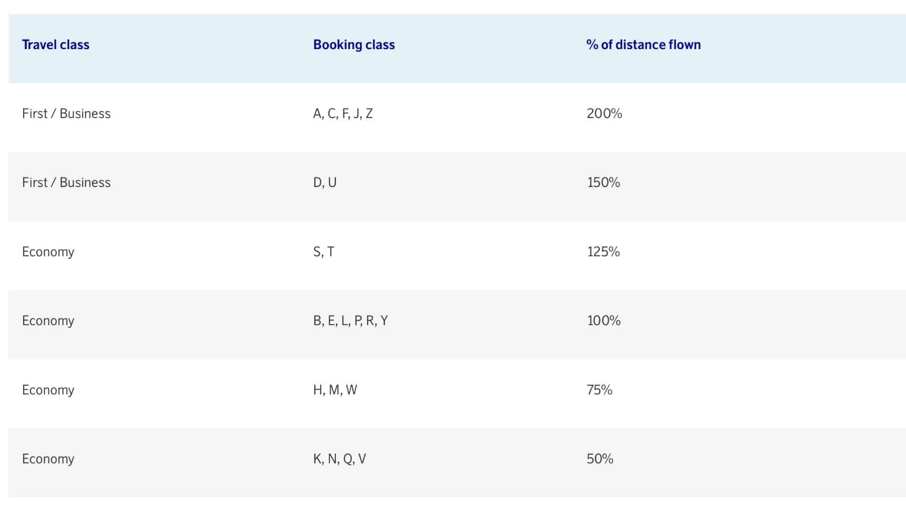
Task: Click booking classes A, C, F, J, Z
Action: [x=343, y=113]
